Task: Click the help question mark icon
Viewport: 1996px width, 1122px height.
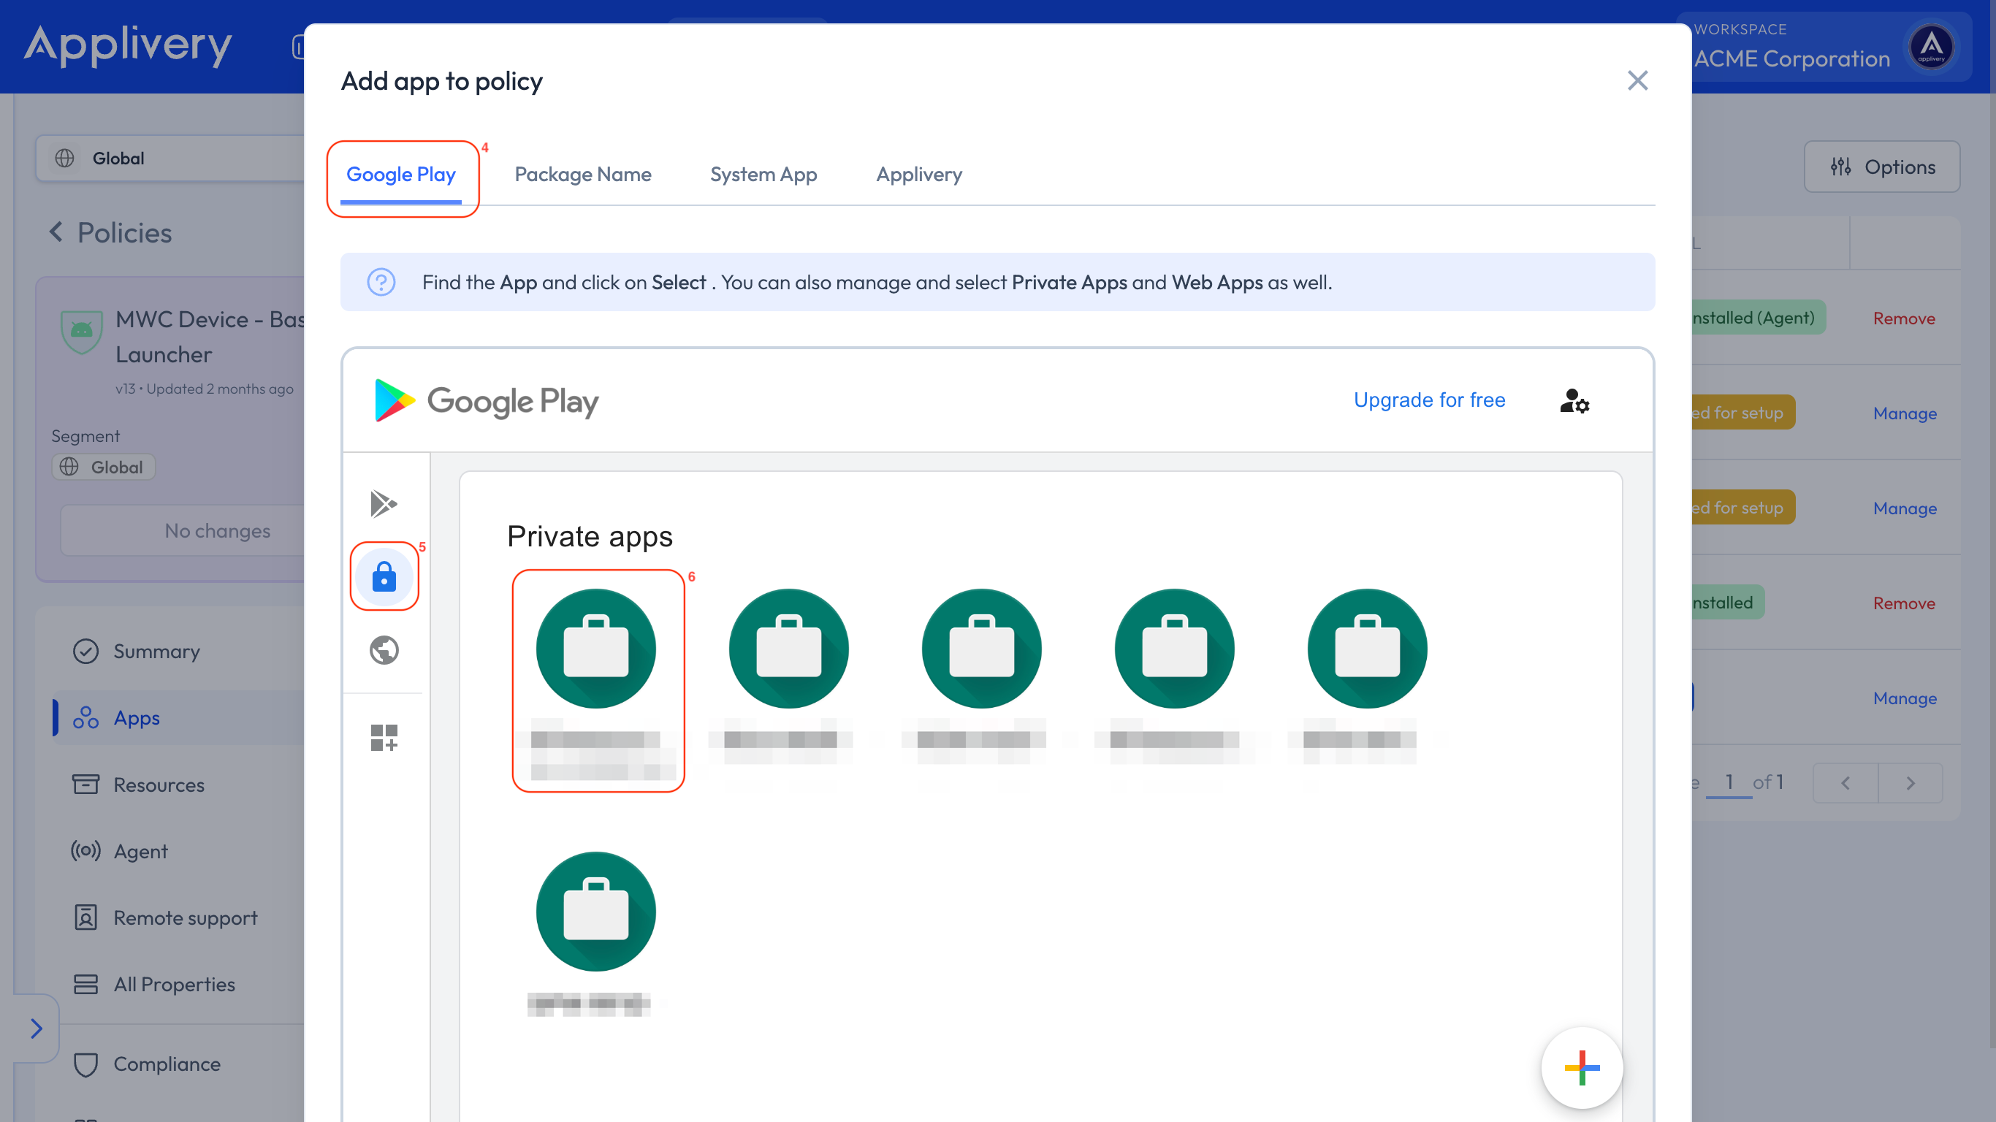Action: tap(381, 282)
